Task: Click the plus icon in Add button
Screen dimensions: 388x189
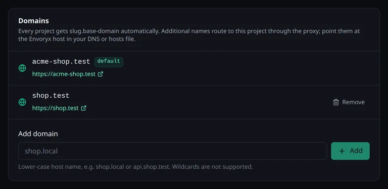Action: point(341,151)
